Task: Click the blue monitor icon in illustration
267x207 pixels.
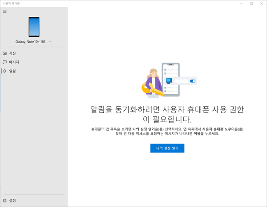Action: [169, 81]
